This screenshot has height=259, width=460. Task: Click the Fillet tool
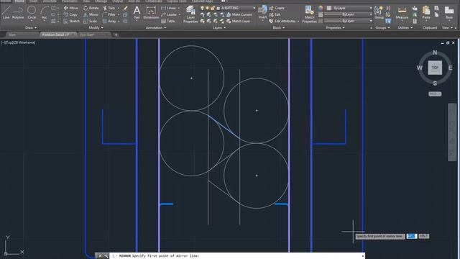[109, 14]
